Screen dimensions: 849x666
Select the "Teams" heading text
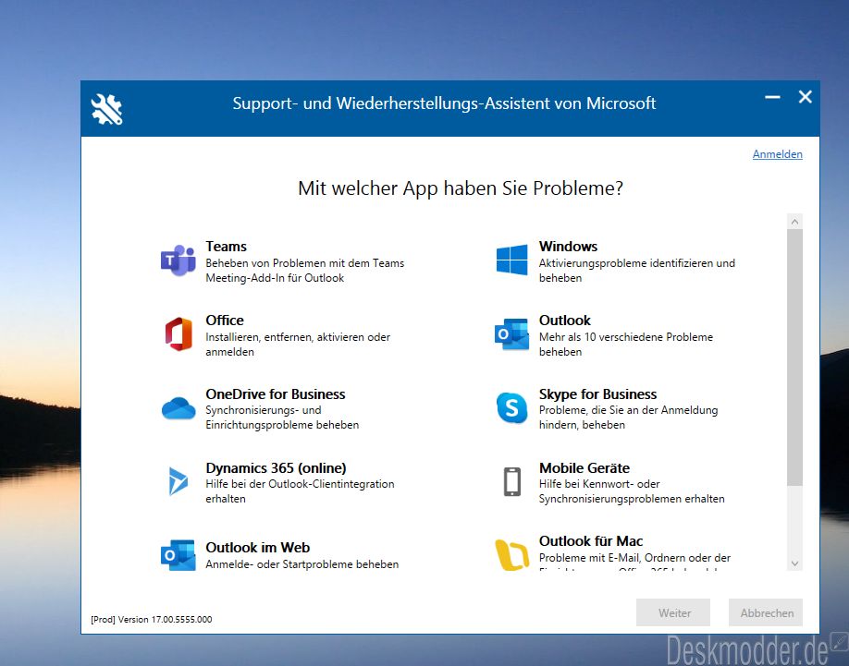pyautogui.click(x=226, y=247)
